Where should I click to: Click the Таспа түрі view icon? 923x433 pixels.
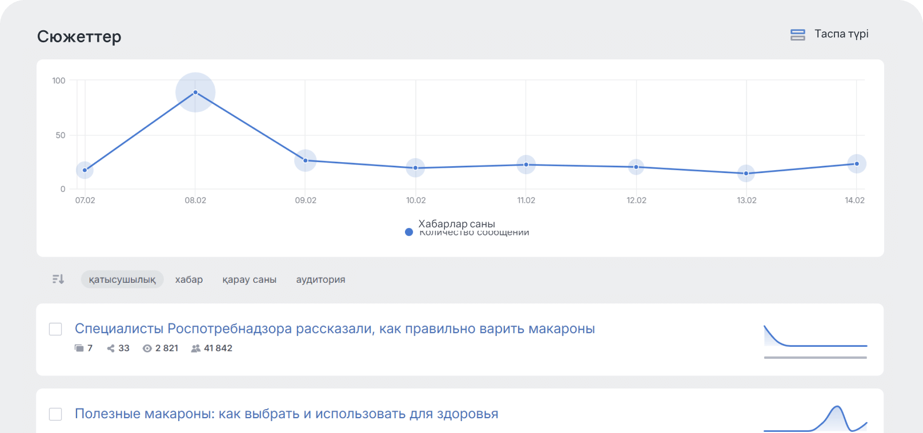797,35
